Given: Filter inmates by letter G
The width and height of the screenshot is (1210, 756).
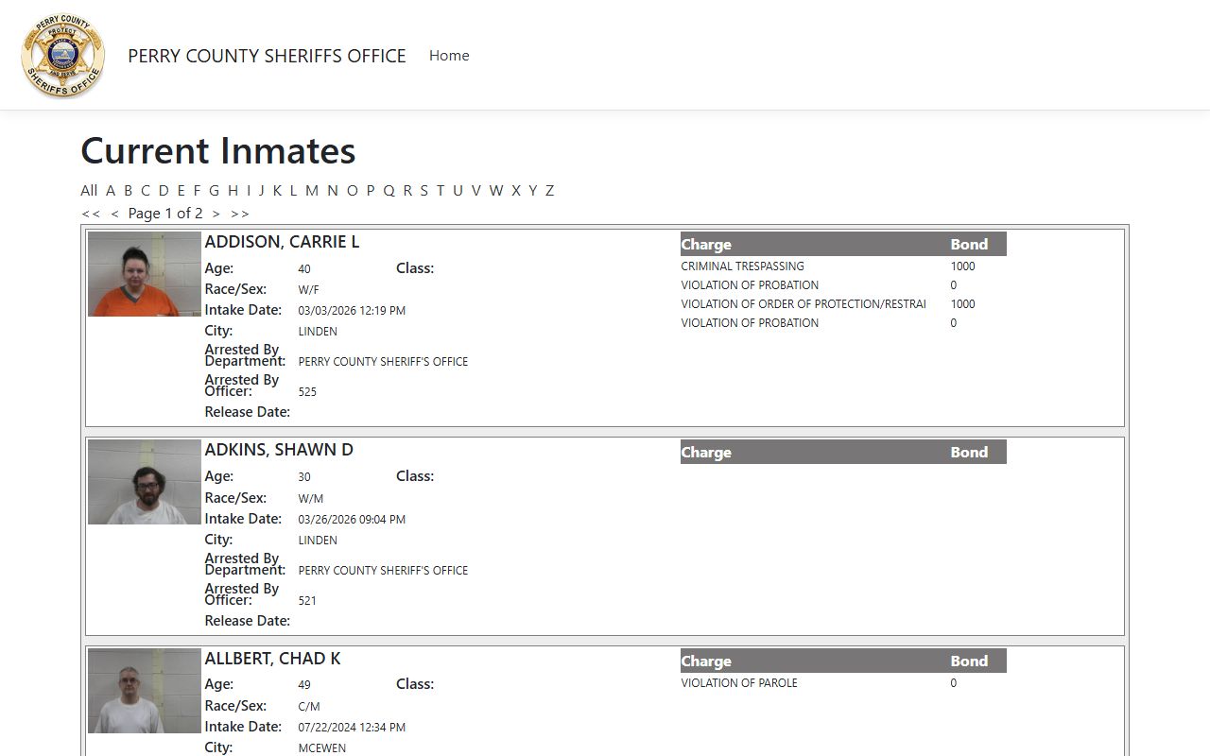Looking at the screenshot, I should (214, 190).
